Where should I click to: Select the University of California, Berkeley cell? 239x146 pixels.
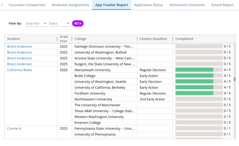(105, 88)
